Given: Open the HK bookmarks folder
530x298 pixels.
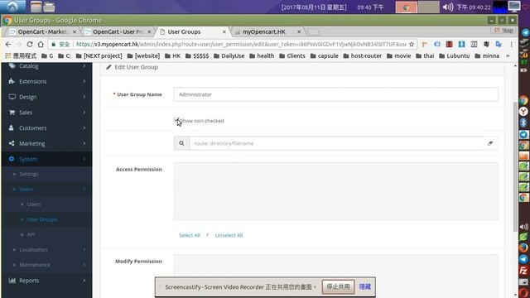Looking at the screenshot, I should tap(173, 55).
